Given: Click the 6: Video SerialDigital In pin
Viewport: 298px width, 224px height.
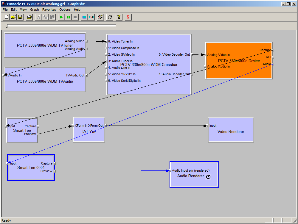Looking at the screenshot, I should (106, 81).
